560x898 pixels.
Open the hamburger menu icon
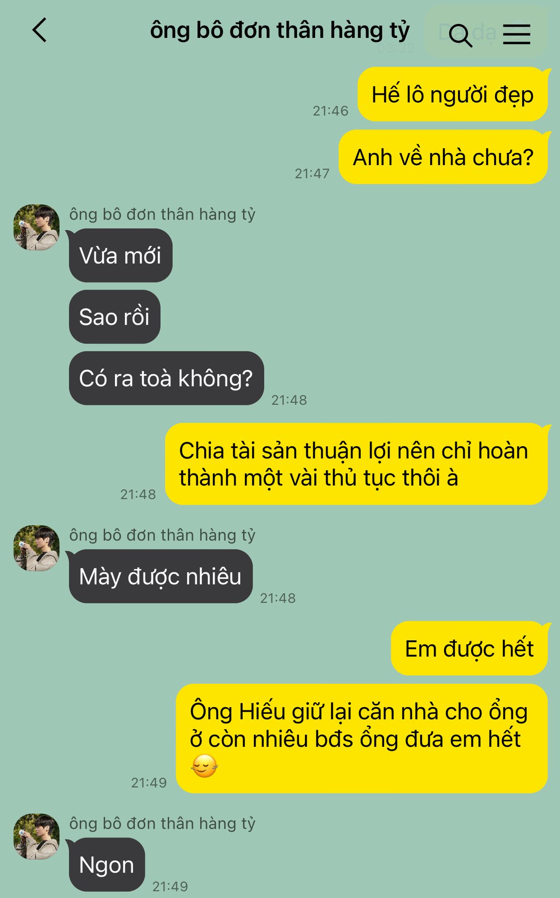(x=517, y=35)
